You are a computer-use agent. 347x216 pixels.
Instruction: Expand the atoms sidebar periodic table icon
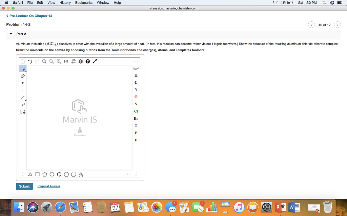click(x=136, y=69)
